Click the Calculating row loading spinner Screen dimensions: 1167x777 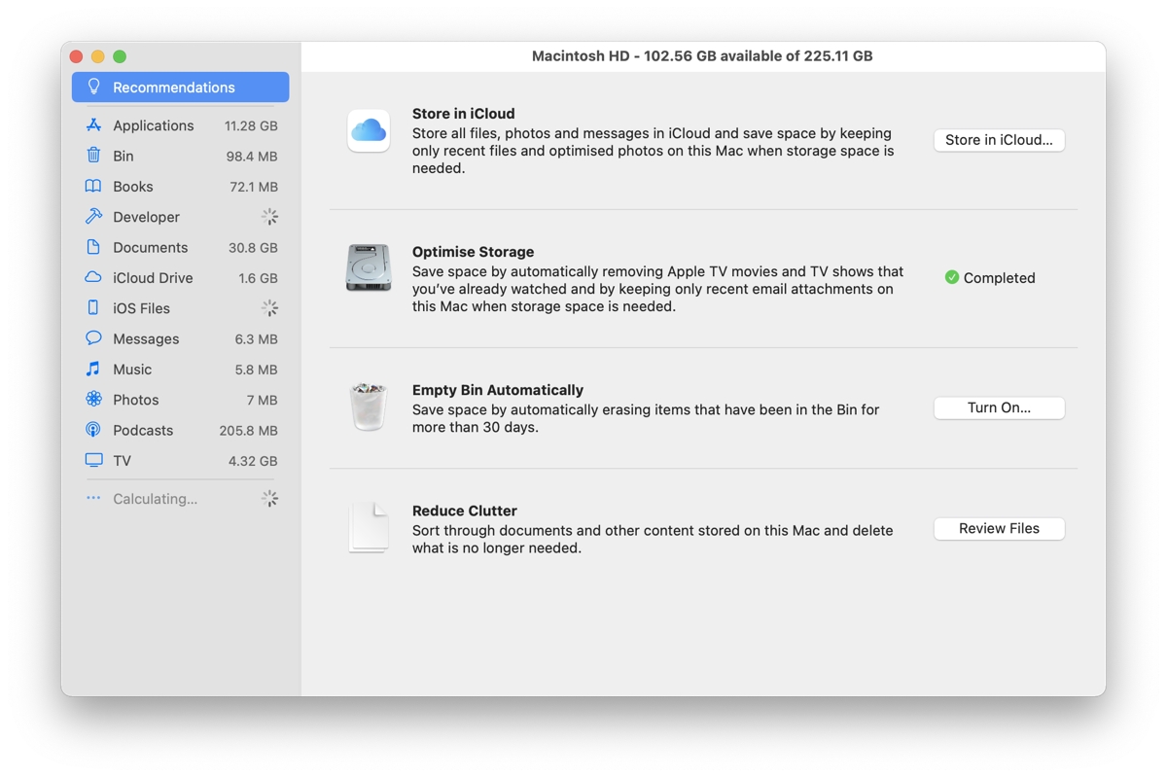coord(269,499)
